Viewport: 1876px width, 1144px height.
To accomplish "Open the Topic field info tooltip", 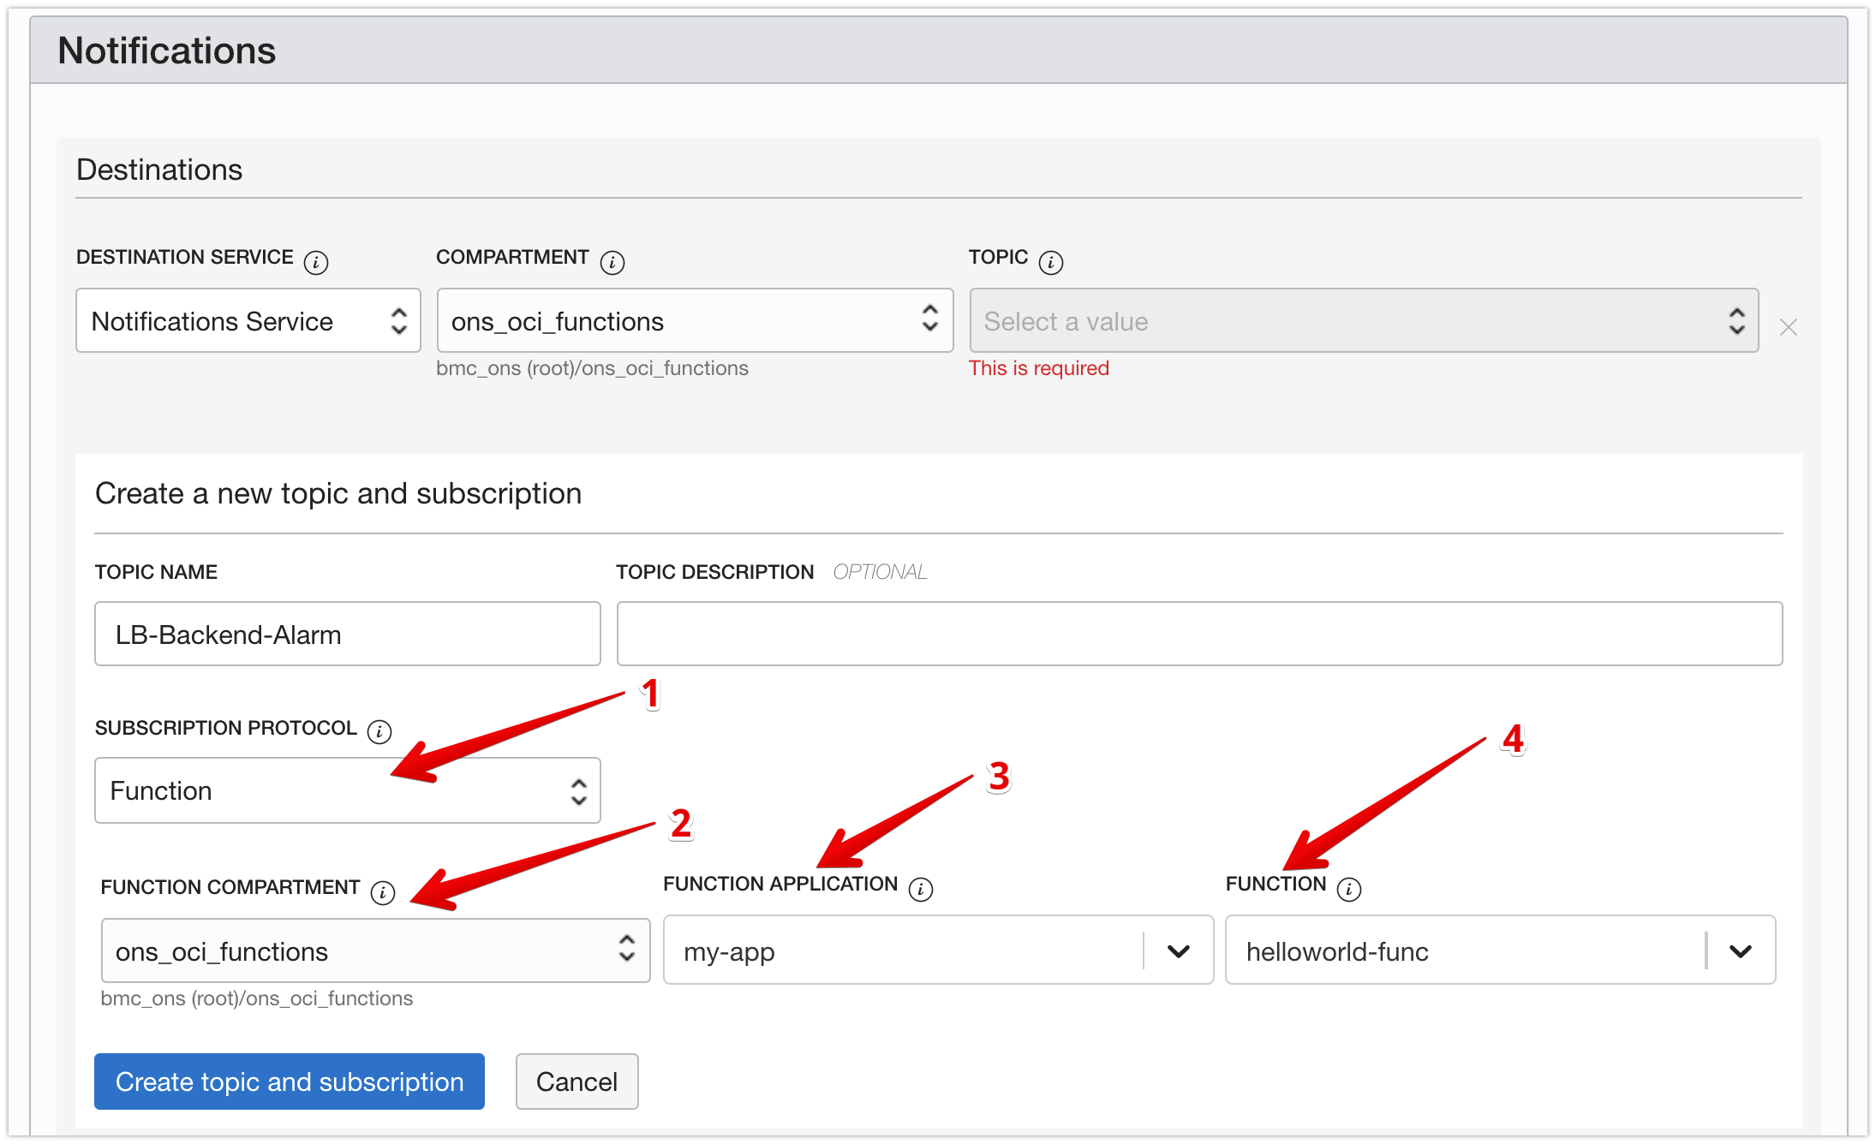I will pyautogui.click(x=1051, y=261).
